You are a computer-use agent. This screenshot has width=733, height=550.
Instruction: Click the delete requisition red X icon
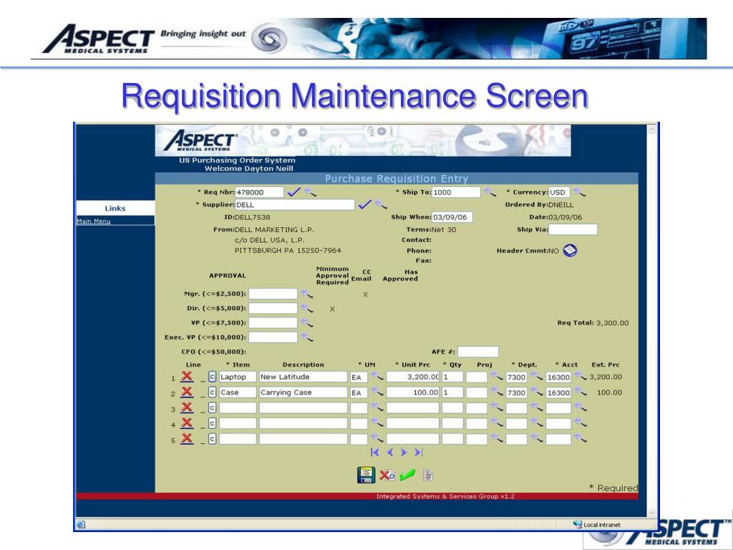387,476
